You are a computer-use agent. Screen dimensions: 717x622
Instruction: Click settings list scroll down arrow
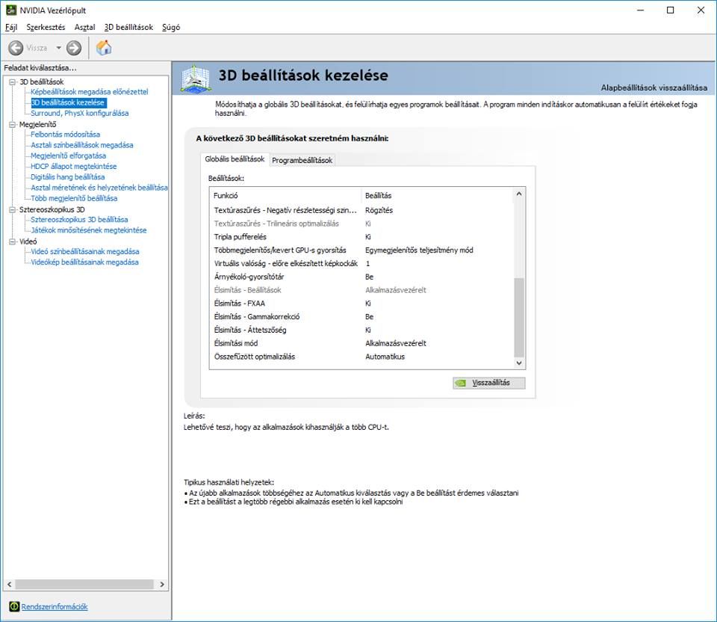519,363
